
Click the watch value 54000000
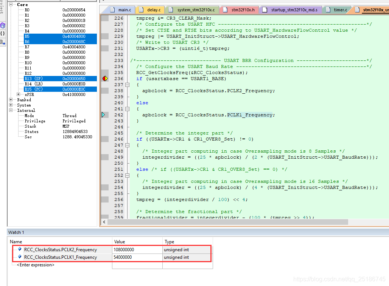pos(123,257)
